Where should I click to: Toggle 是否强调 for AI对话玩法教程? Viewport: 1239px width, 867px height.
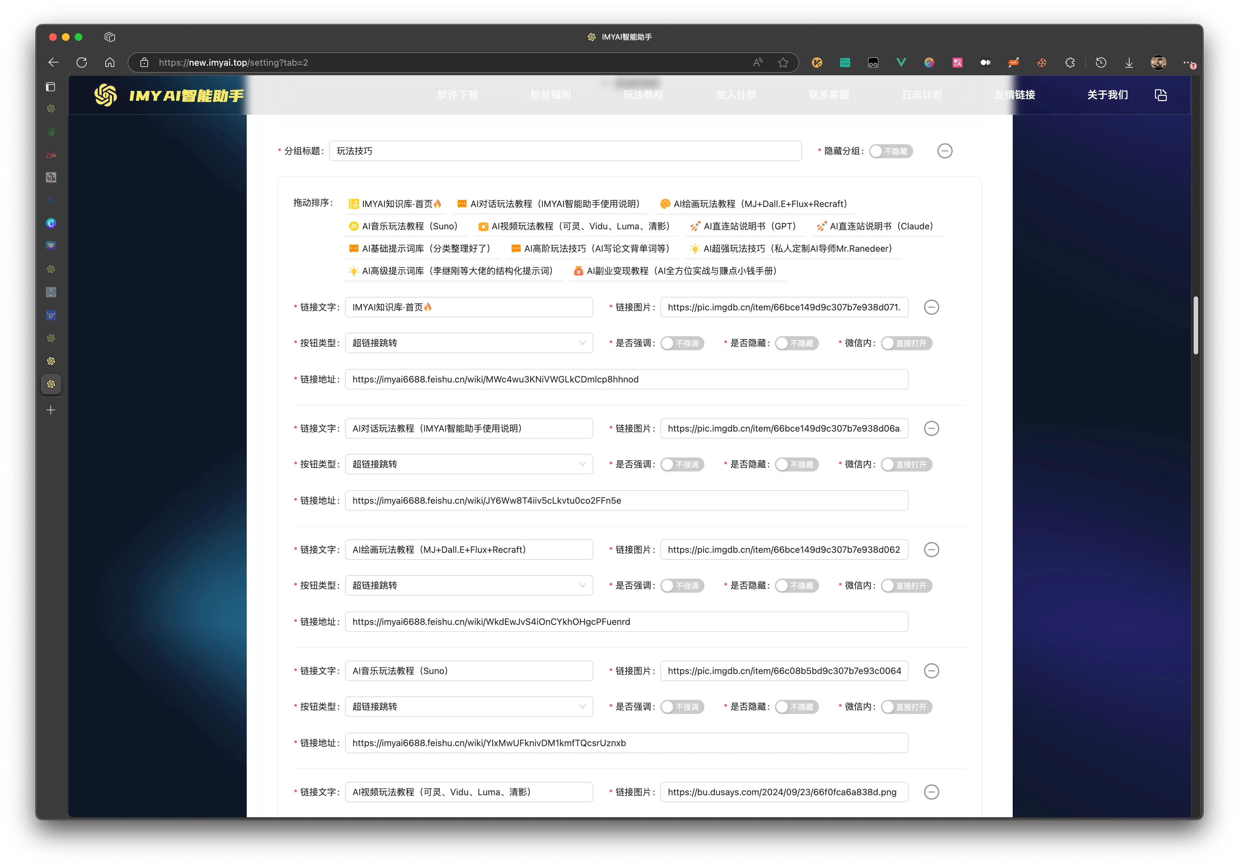682,465
